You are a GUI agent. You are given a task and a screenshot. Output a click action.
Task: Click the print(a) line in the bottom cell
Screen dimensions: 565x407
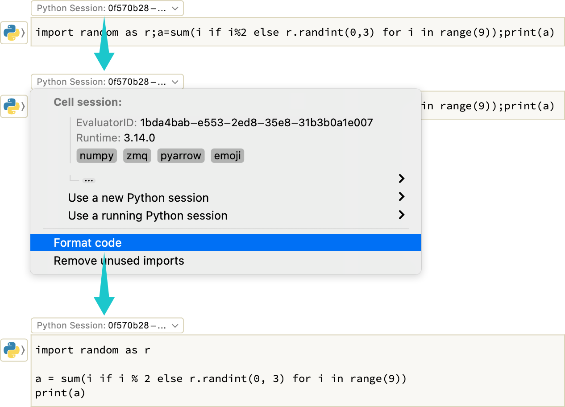pyautogui.click(x=60, y=393)
